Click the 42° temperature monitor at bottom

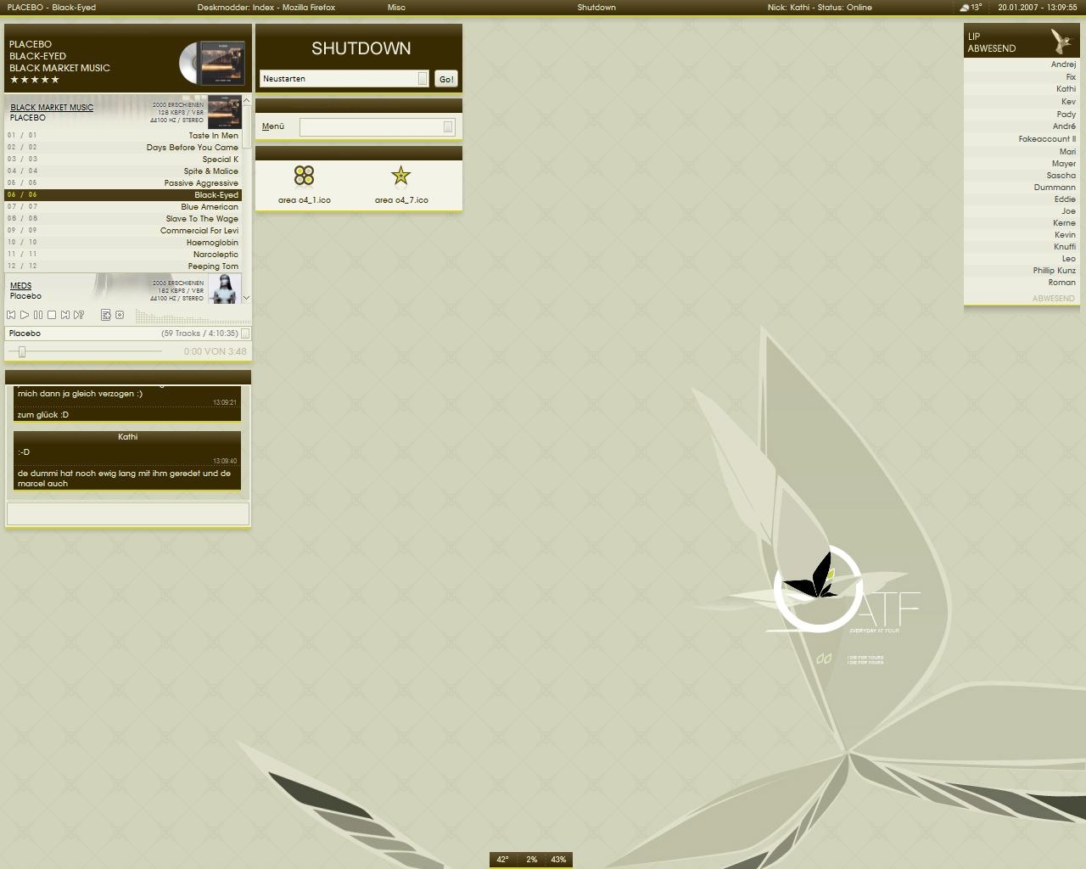pyautogui.click(x=502, y=860)
